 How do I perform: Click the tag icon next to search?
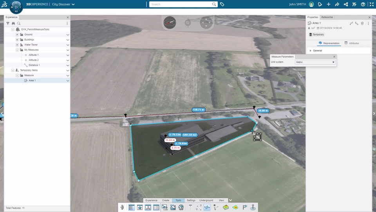tap(222, 4)
